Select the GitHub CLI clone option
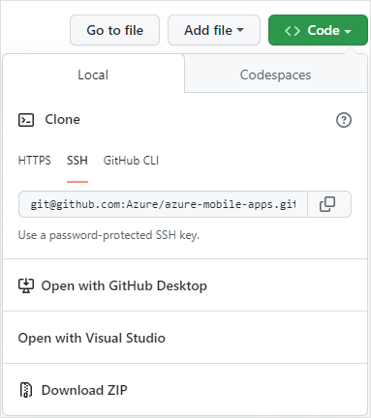The image size is (371, 418). [x=131, y=161]
